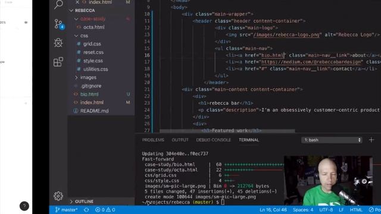381x214 pixels.
Task: Click the bio.html link in line 16
Action: (x=273, y=55)
